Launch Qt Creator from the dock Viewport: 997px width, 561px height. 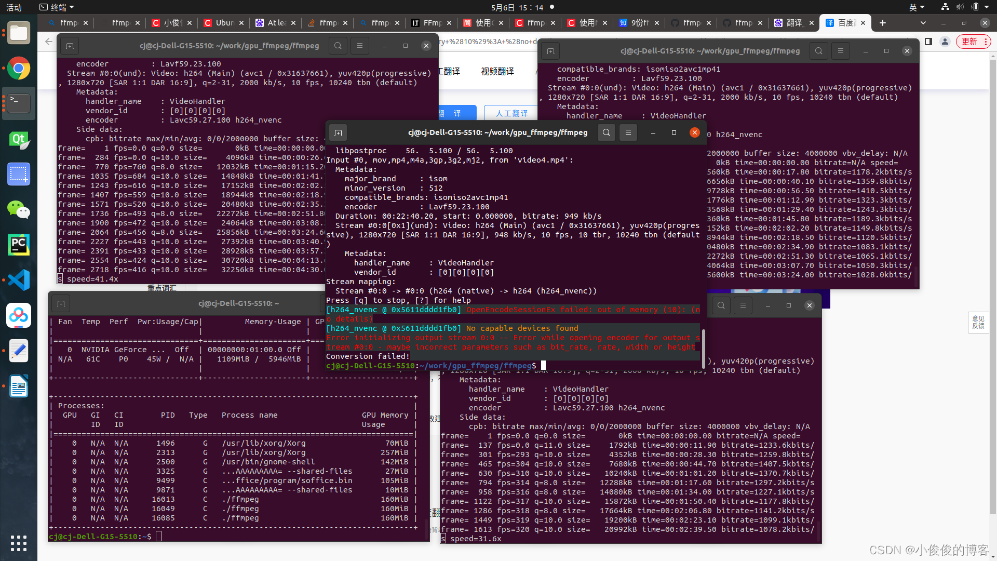19,139
